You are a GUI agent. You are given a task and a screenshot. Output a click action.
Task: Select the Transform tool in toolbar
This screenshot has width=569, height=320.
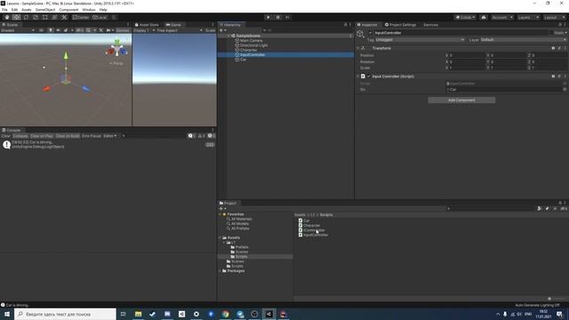(54, 17)
